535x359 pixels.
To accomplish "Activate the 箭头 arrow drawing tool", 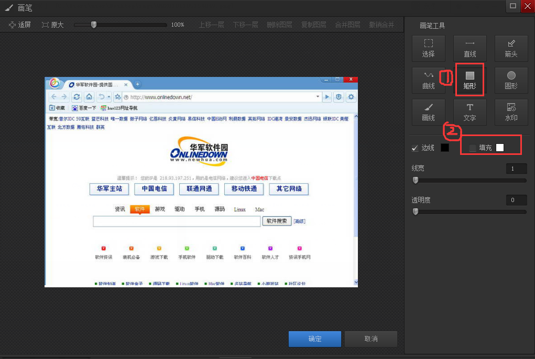I will 511,48.
